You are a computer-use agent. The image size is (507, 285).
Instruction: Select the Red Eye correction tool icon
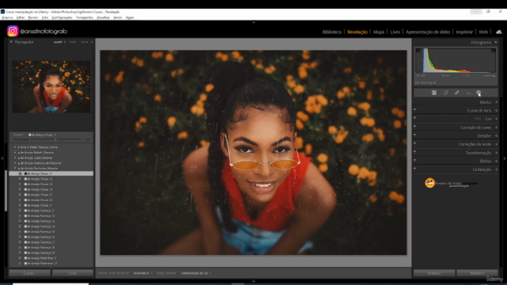(x=468, y=93)
